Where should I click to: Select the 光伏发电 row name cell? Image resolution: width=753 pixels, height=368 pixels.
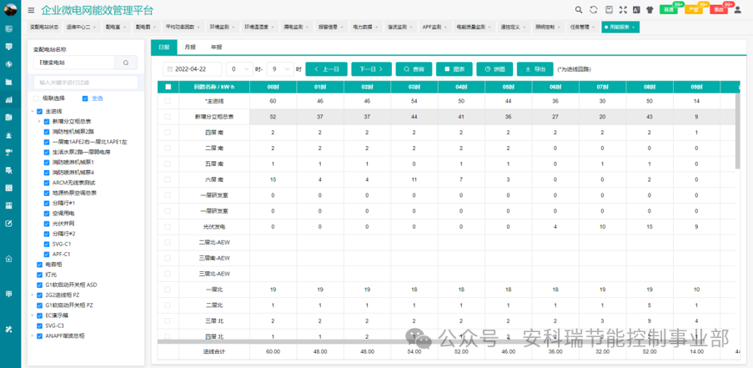214,226
